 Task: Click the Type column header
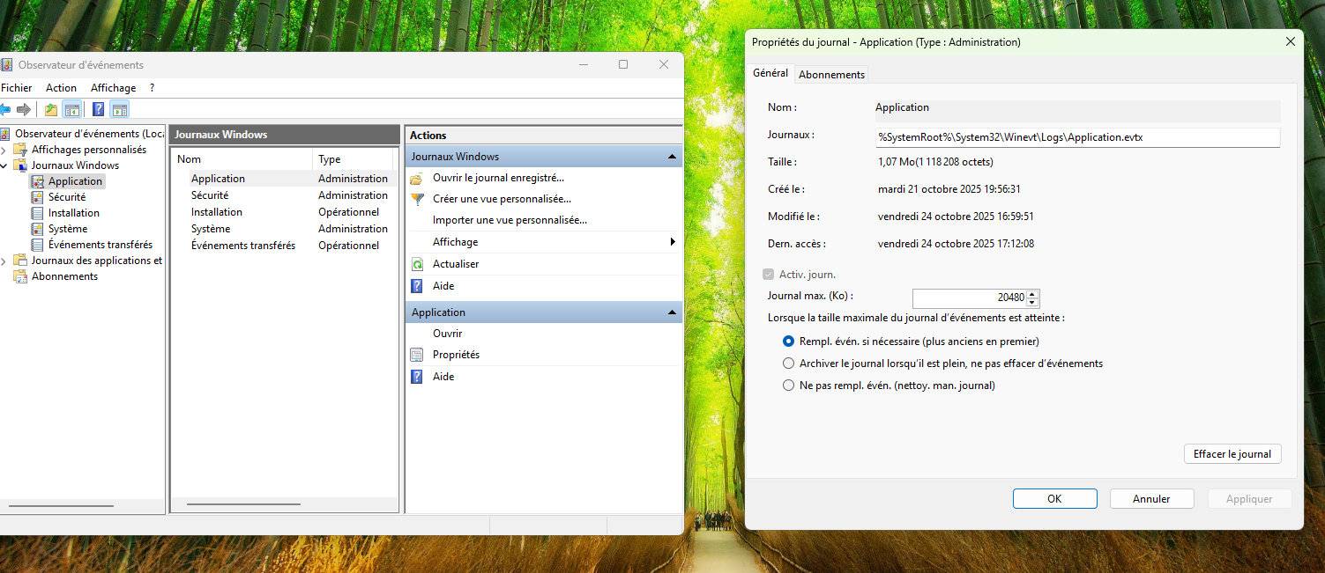[x=353, y=159]
